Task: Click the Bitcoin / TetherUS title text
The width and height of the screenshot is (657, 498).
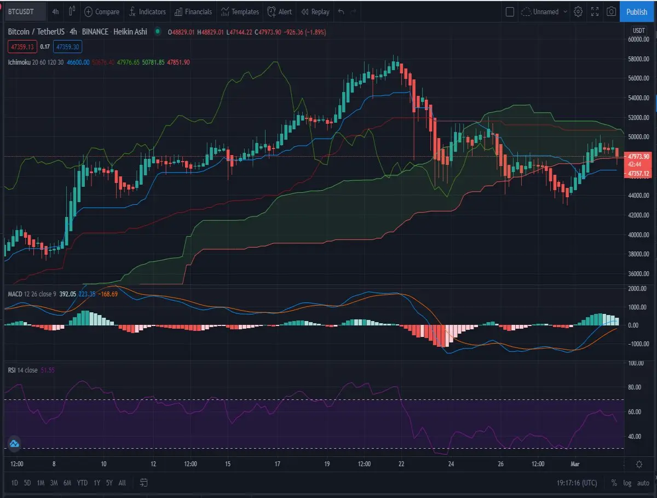Action: (37, 32)
